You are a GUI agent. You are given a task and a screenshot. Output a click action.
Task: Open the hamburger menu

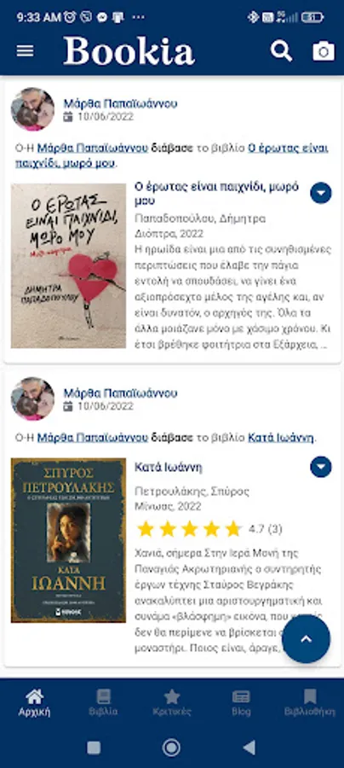pos(26,51)
